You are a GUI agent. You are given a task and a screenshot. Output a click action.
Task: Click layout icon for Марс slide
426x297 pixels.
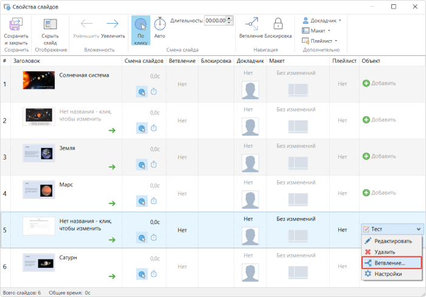click(298, 200)
